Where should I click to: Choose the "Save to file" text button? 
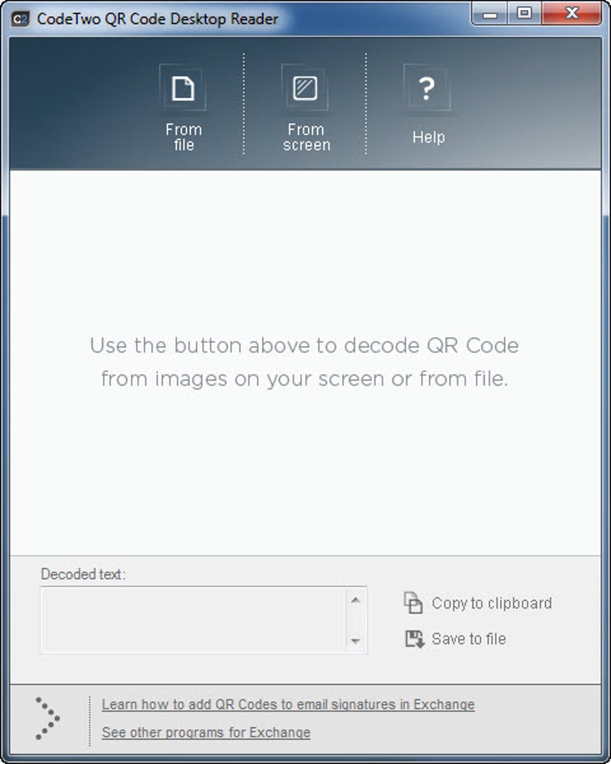(x=468, y=639)
